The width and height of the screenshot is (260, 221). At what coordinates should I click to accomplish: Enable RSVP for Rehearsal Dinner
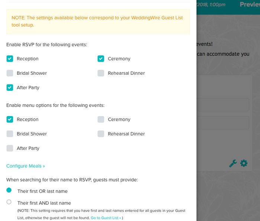pyautogui.click(x=101, y=73)
